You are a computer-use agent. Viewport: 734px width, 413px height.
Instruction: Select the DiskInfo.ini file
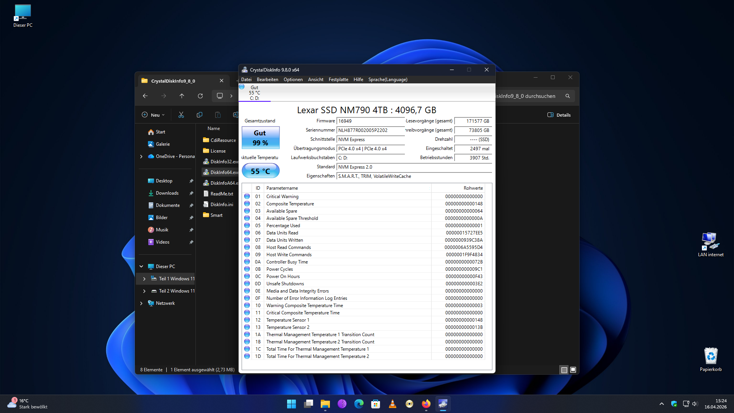[221, 205]
